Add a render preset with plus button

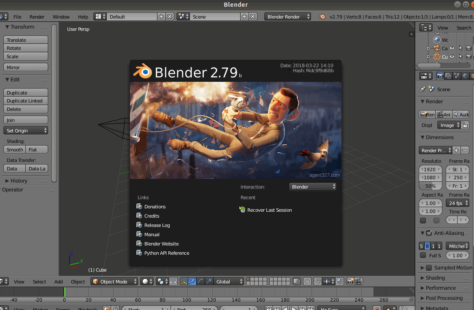point(456,150)
